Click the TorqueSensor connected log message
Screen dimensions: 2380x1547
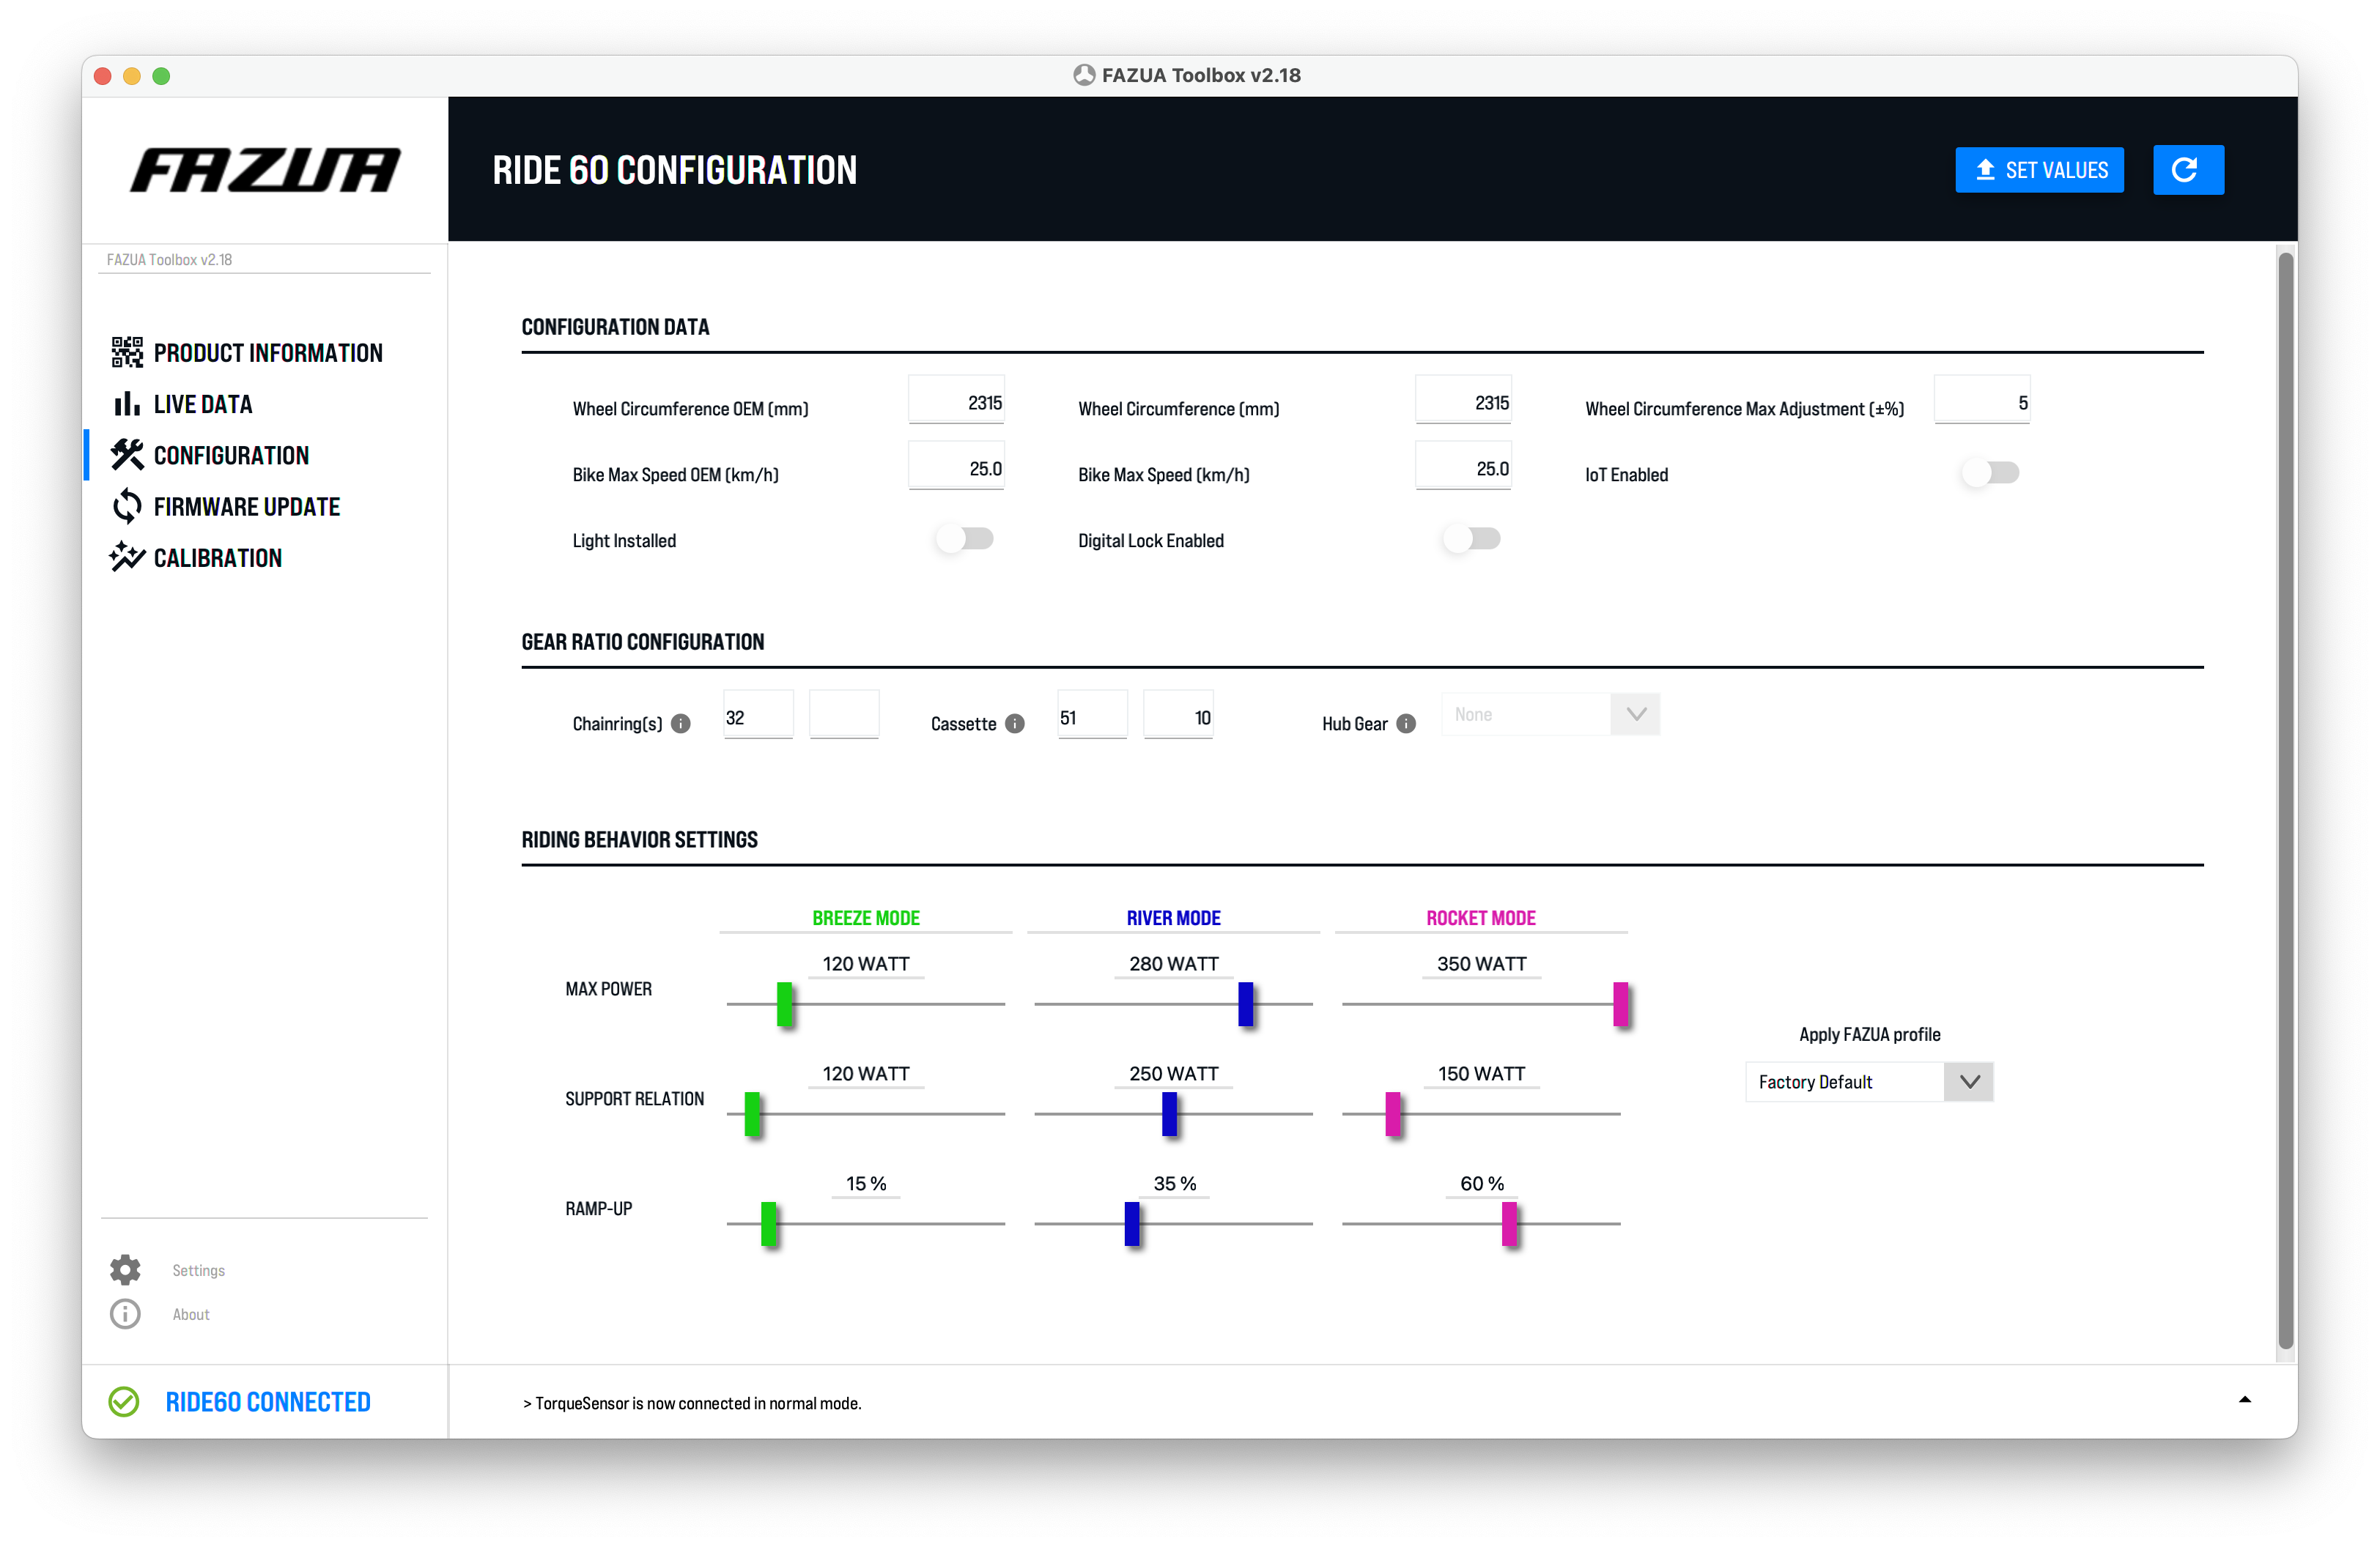(x=692, y=1403)
